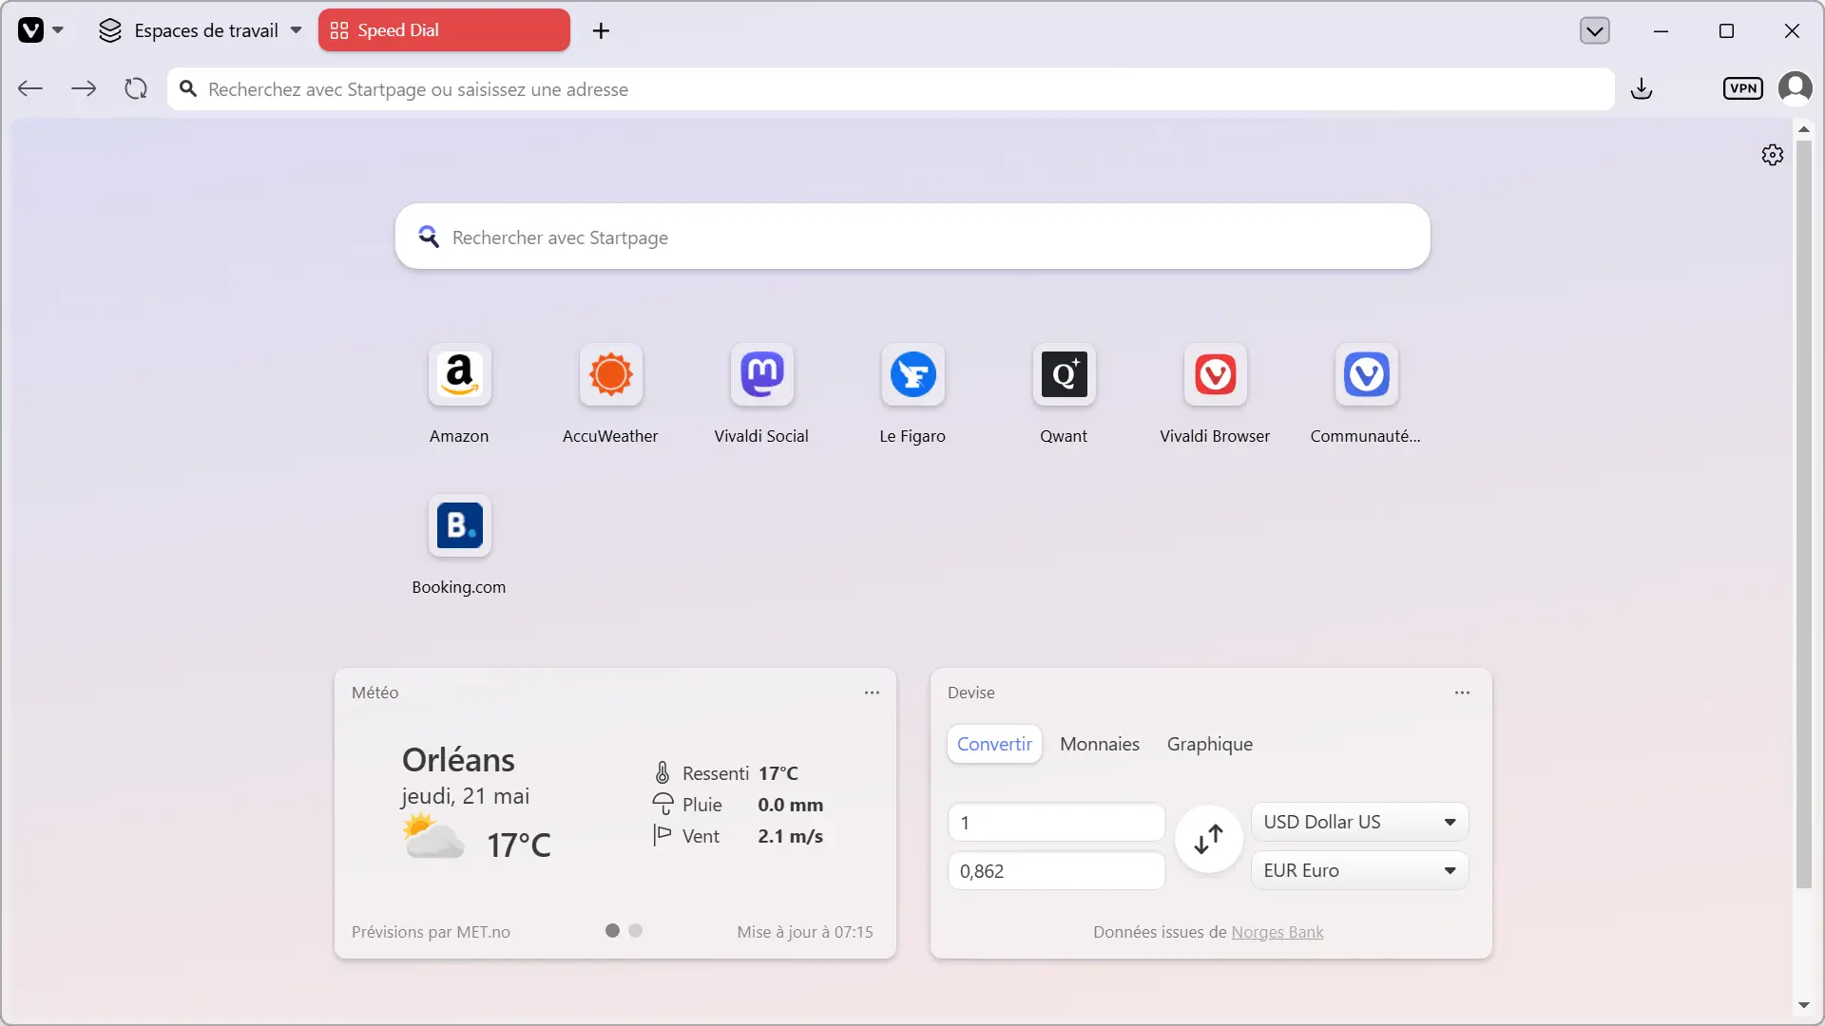
Task: Click the scrollbar down arrow
Action: click(x=1803, y=1005)
